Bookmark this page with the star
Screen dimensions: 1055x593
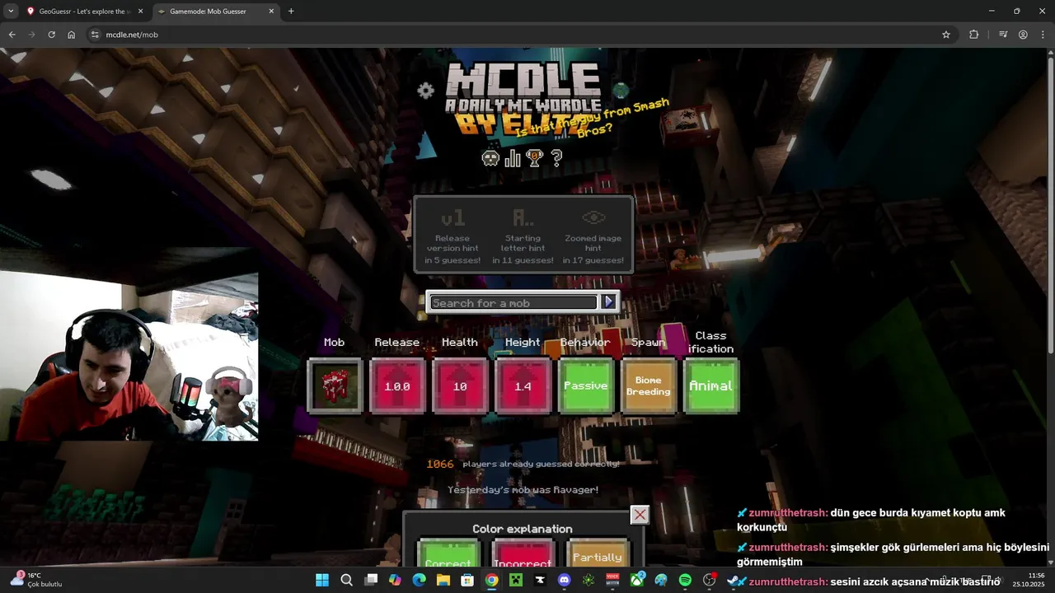point(946,35)
